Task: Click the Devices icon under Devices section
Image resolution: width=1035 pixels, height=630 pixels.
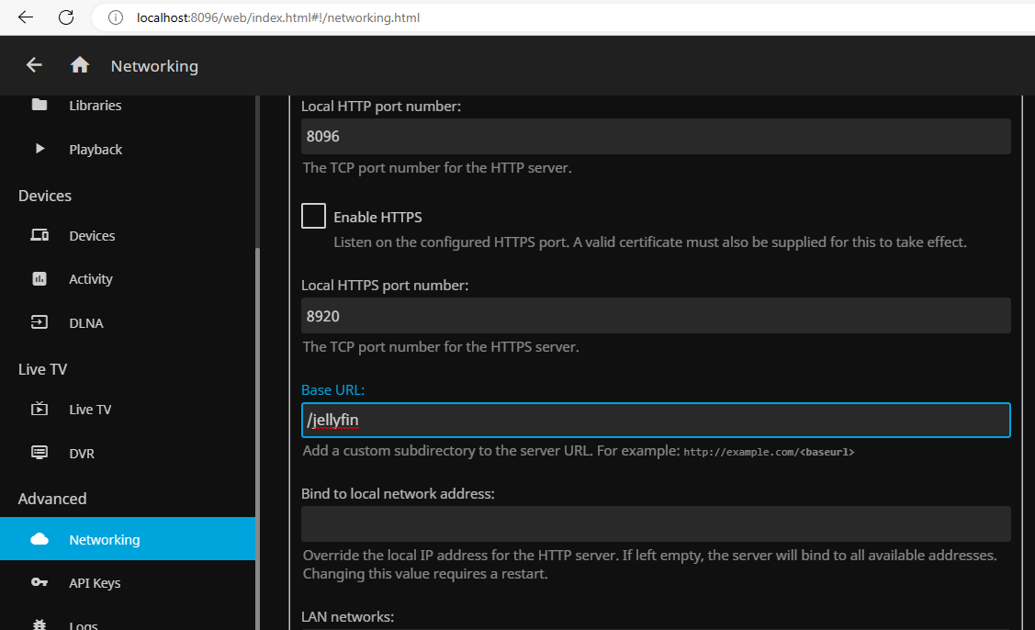Action: coord(39,235)
